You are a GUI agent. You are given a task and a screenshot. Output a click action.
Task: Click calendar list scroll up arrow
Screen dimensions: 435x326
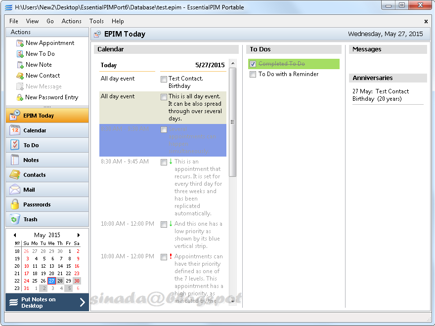click(x=233, y=63)
